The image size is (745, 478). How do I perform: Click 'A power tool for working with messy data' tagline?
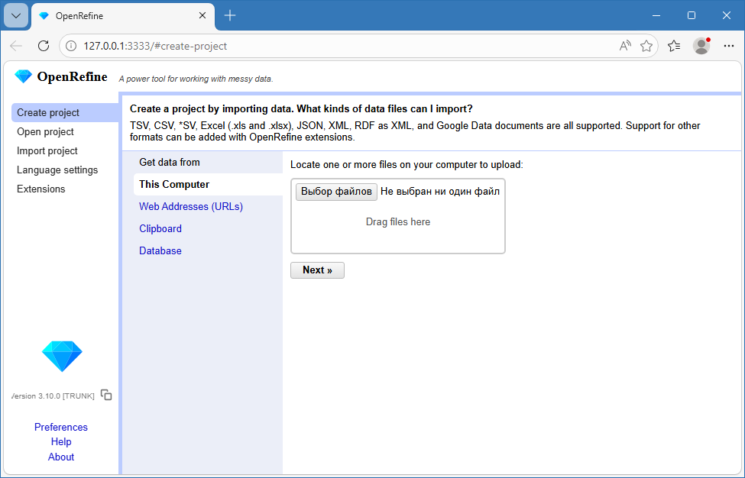click(x=196, y=79)
